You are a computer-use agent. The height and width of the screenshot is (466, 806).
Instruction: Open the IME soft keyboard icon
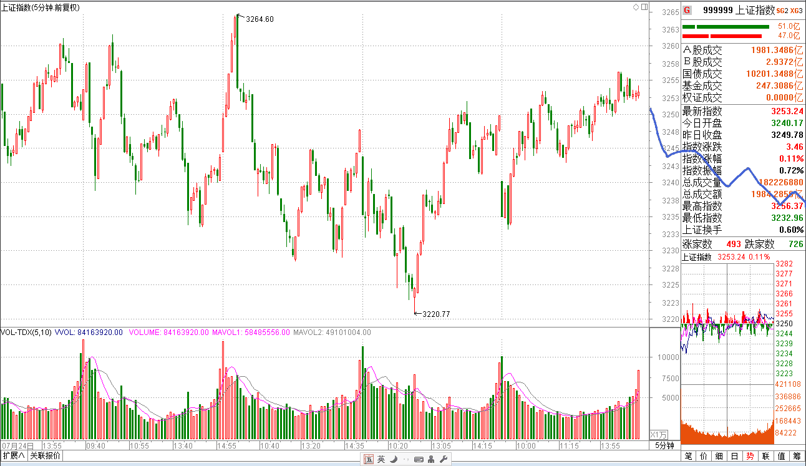point(419,460)
